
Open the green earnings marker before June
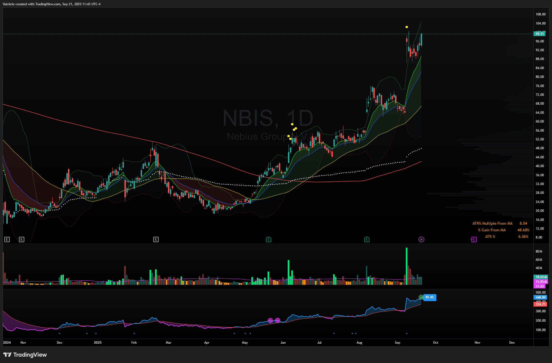coord(268,240)
